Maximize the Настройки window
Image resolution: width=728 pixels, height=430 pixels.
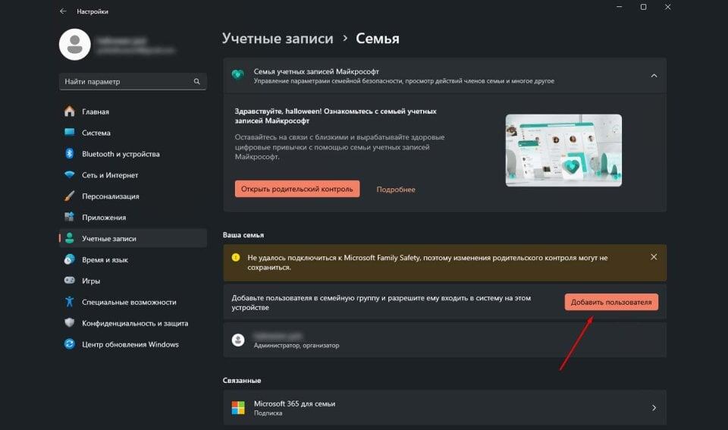point(644,7)
